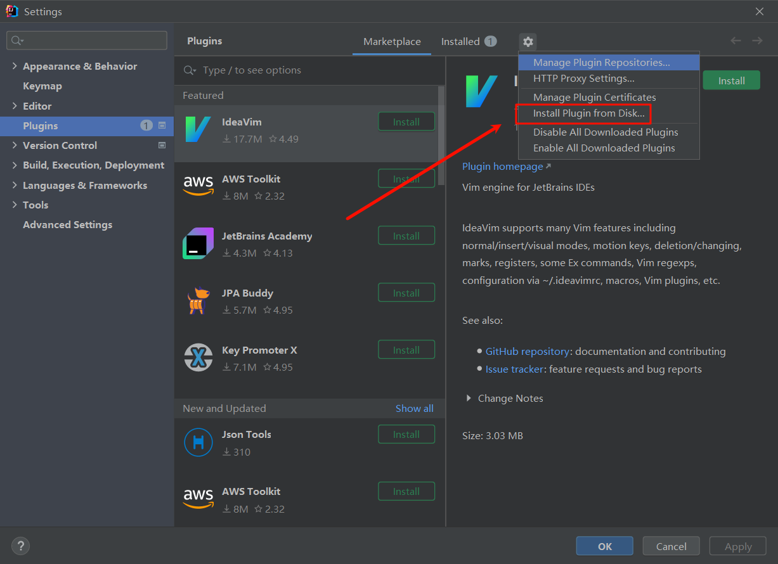Click the Json Tools name
This screenshot has height=564, width=778.
coord(247,434)
